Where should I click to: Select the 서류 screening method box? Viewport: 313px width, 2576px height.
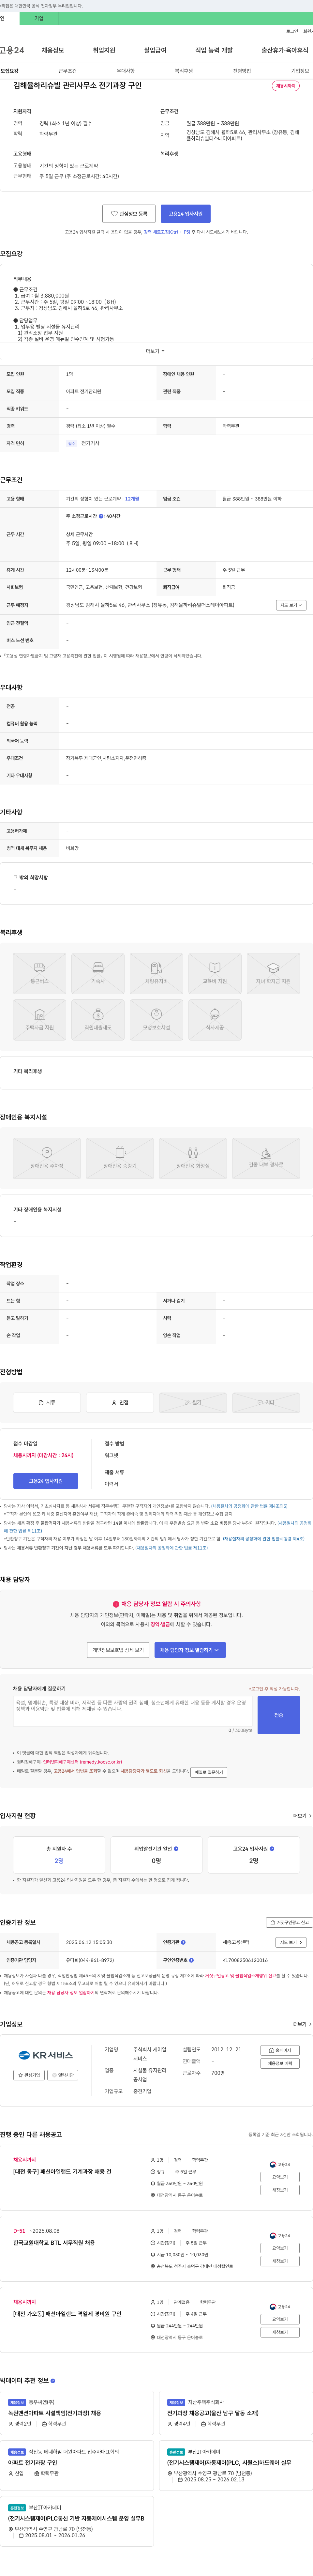coord(47,1402)
